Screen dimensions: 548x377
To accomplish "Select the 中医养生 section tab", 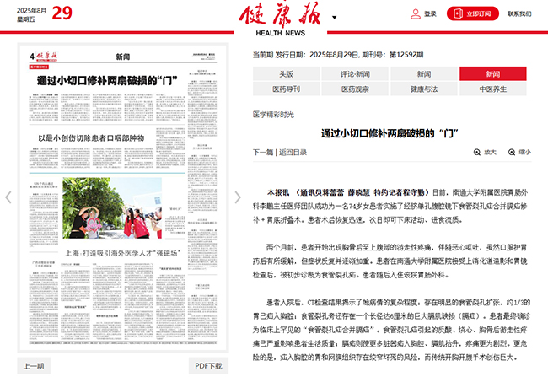I will coord(493,89).
